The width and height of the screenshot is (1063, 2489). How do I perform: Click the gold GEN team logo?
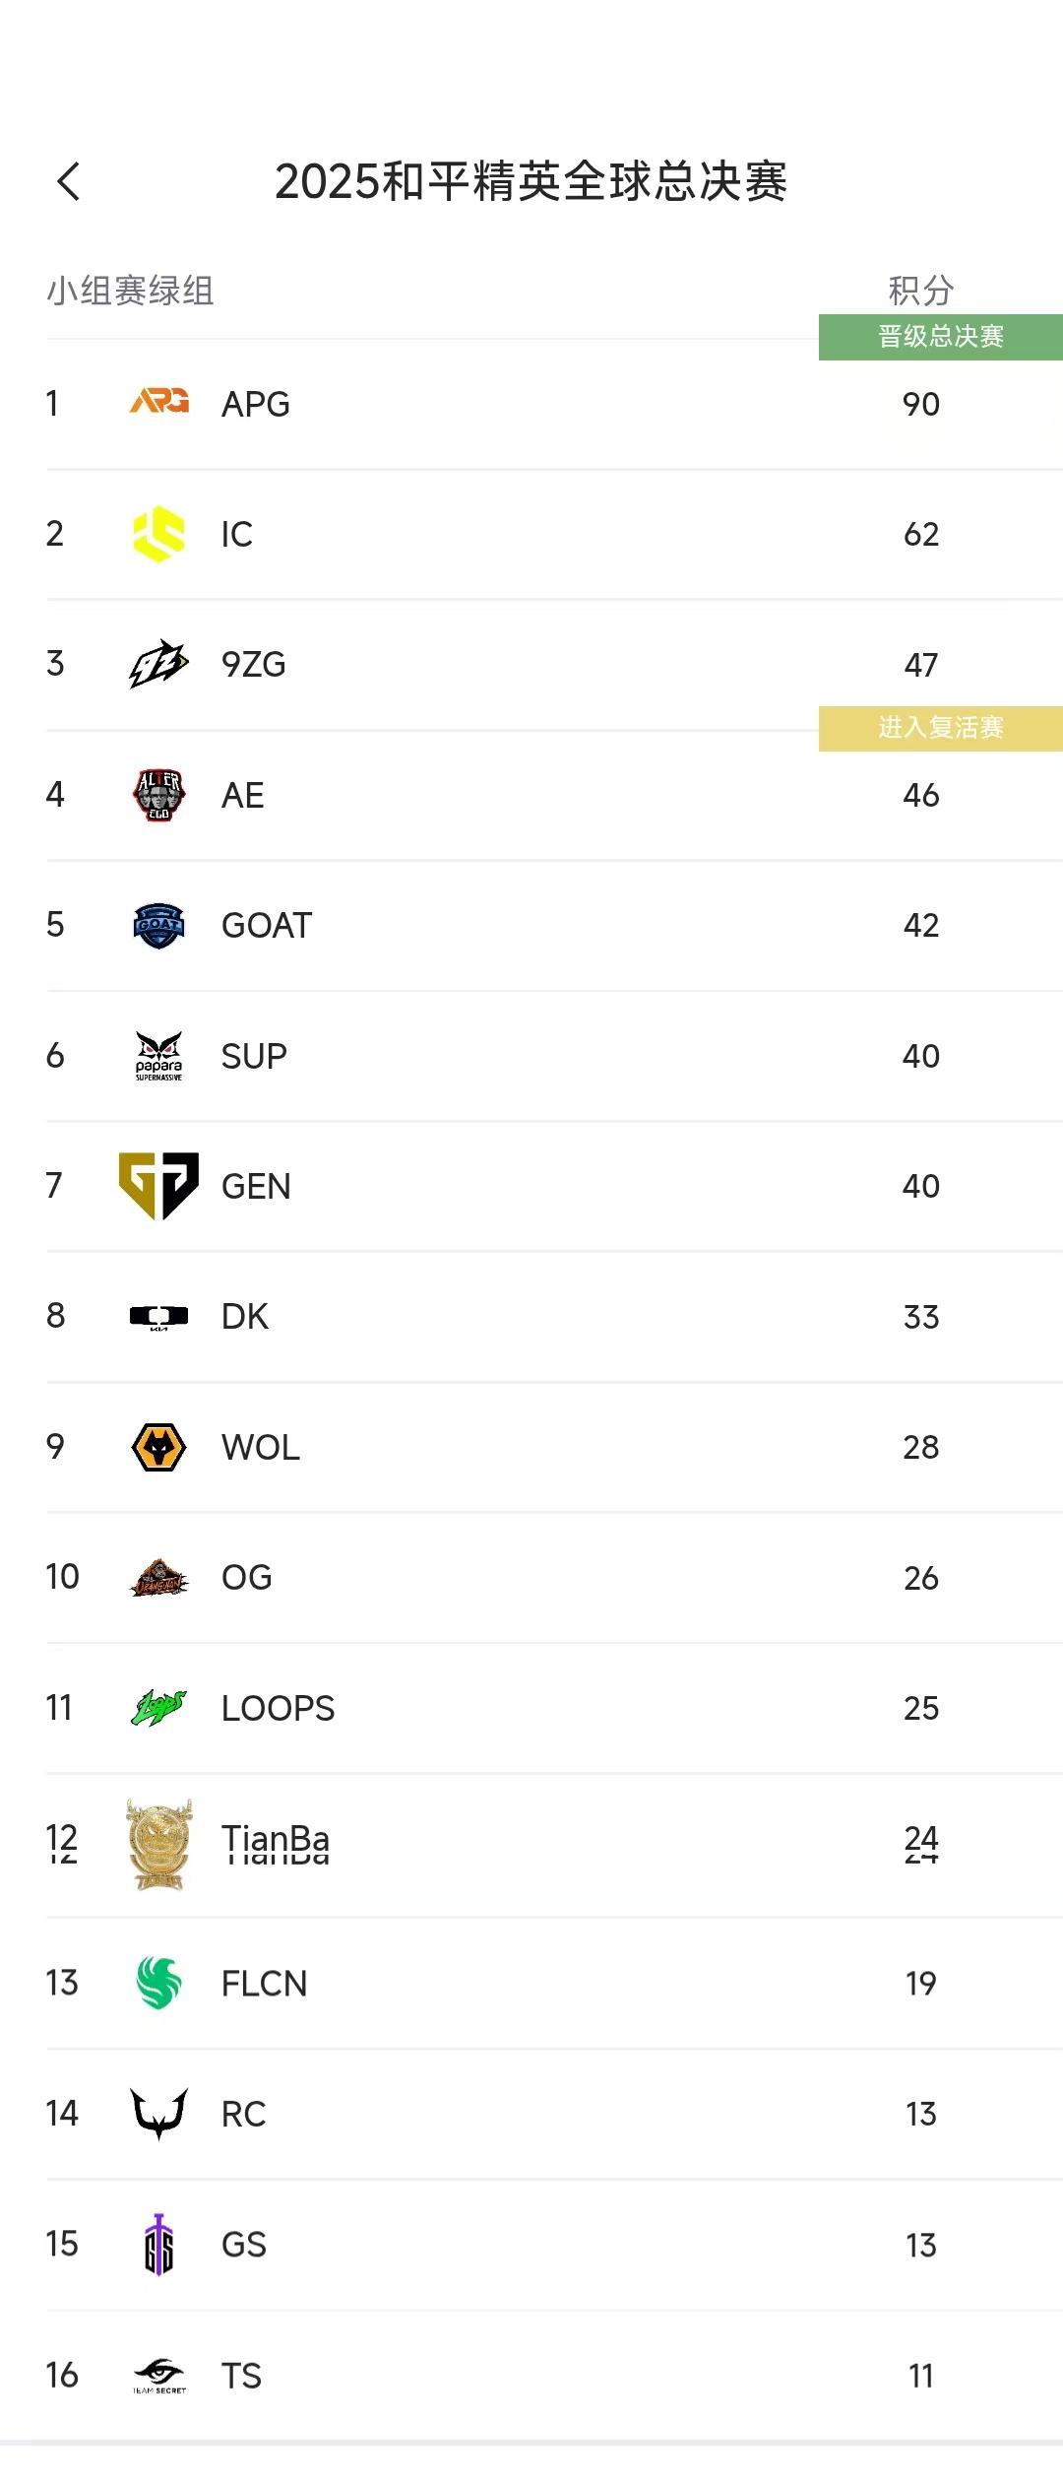click(x=158, y=1185)
